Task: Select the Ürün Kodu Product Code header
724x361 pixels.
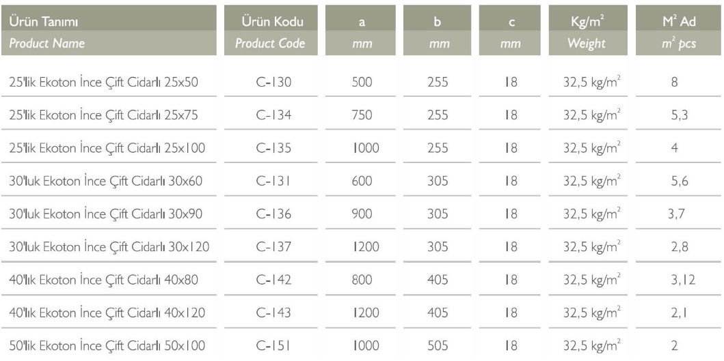Action: coord(271,31)
